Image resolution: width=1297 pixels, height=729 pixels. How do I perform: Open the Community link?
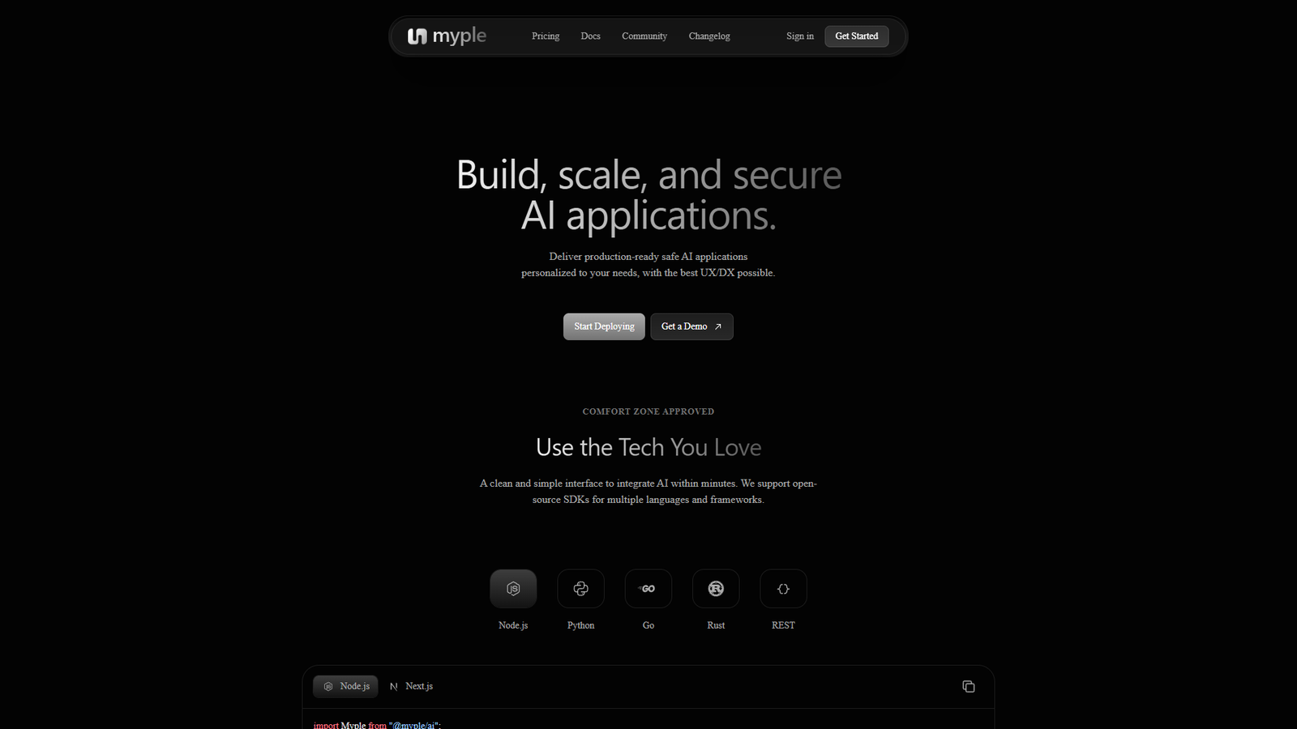coord(644,36)
